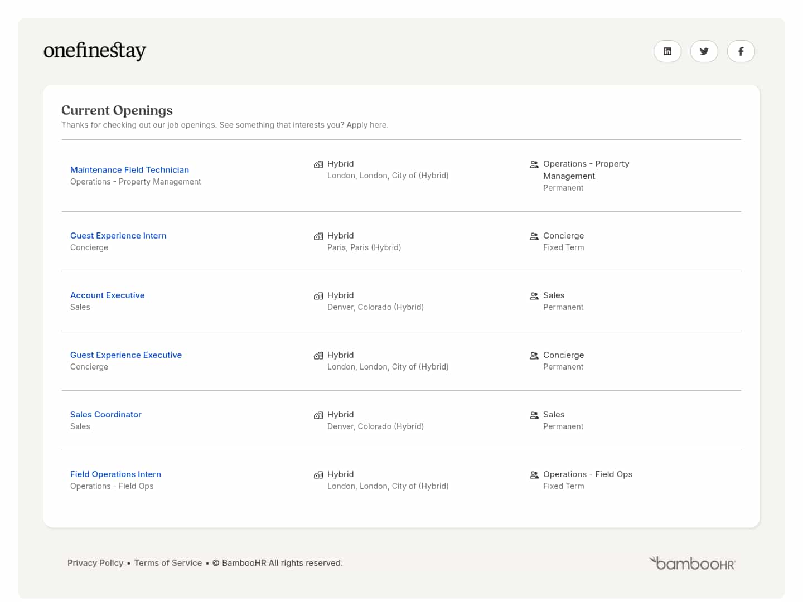The height and width of the screenshot is (602, 803).
Task: Click department icon in Account Executive row
Action: click(534, 296)
